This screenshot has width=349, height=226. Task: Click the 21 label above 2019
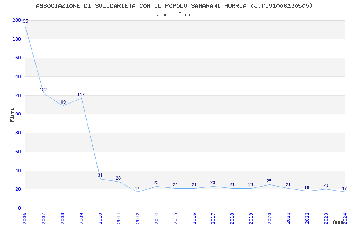[250, 184]
